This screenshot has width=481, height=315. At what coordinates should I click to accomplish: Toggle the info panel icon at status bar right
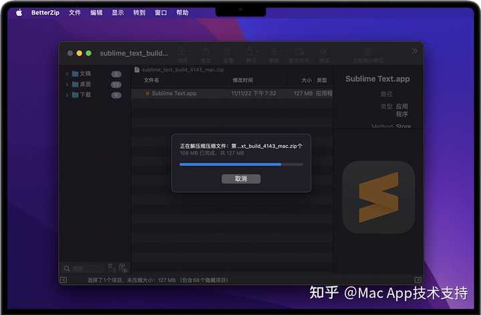tap(418, 280)
